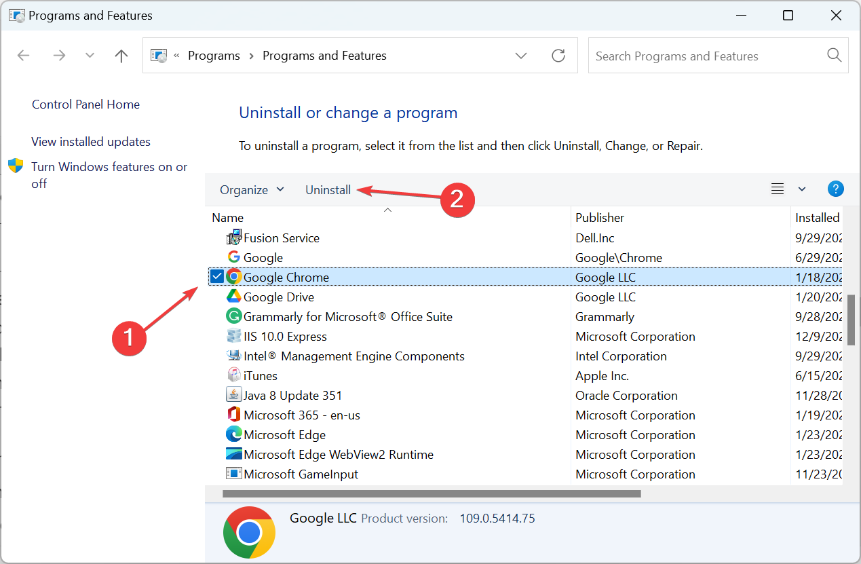Open View installed updates
861x564 pixels.
(x=91, y=142)
